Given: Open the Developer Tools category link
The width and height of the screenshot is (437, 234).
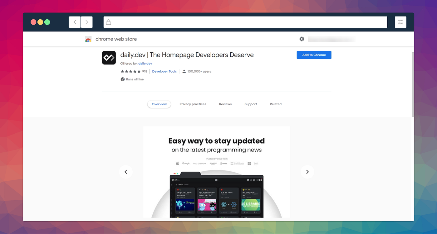Looking at the screenshot, I should point(164,71).
